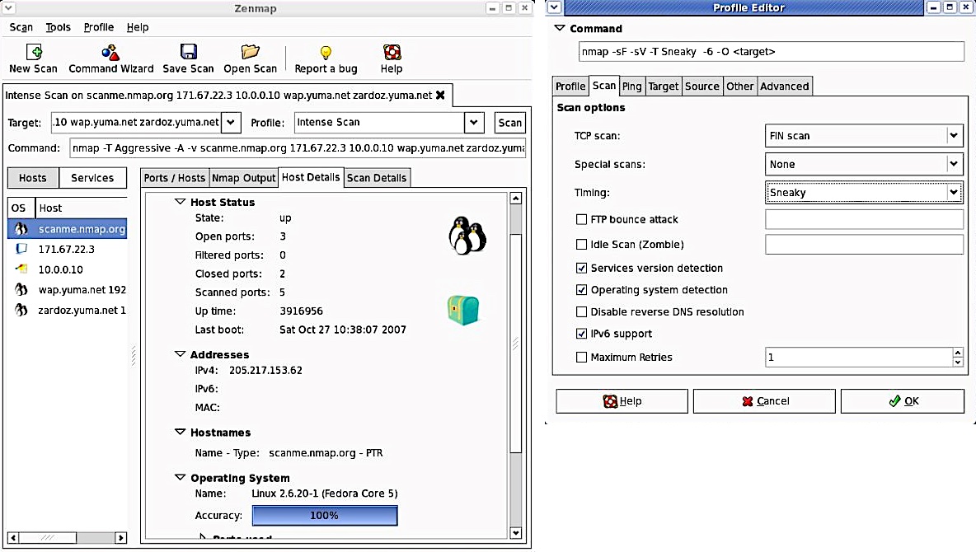Uncheck Services version detection
Image resolution: width=976 pixels, height=552 pixels.
click(581, 269)
